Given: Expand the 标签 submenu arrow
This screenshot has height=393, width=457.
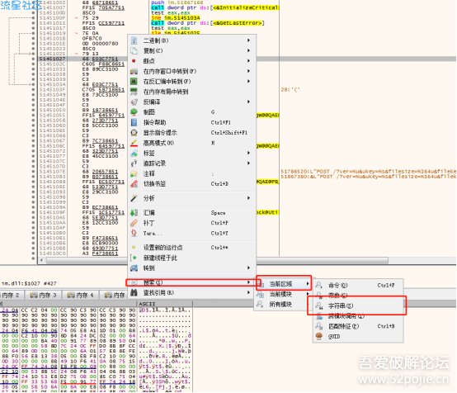Looking at the screenshot, I should click(x=248, y=153).
